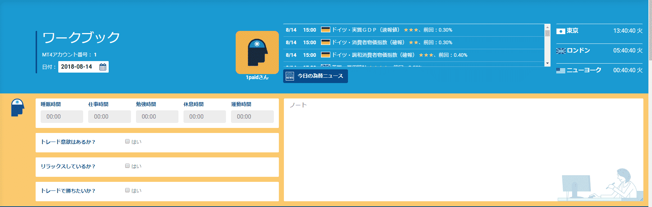
Task: Check はい for リラックスしているか？
Action: (127, 166)
